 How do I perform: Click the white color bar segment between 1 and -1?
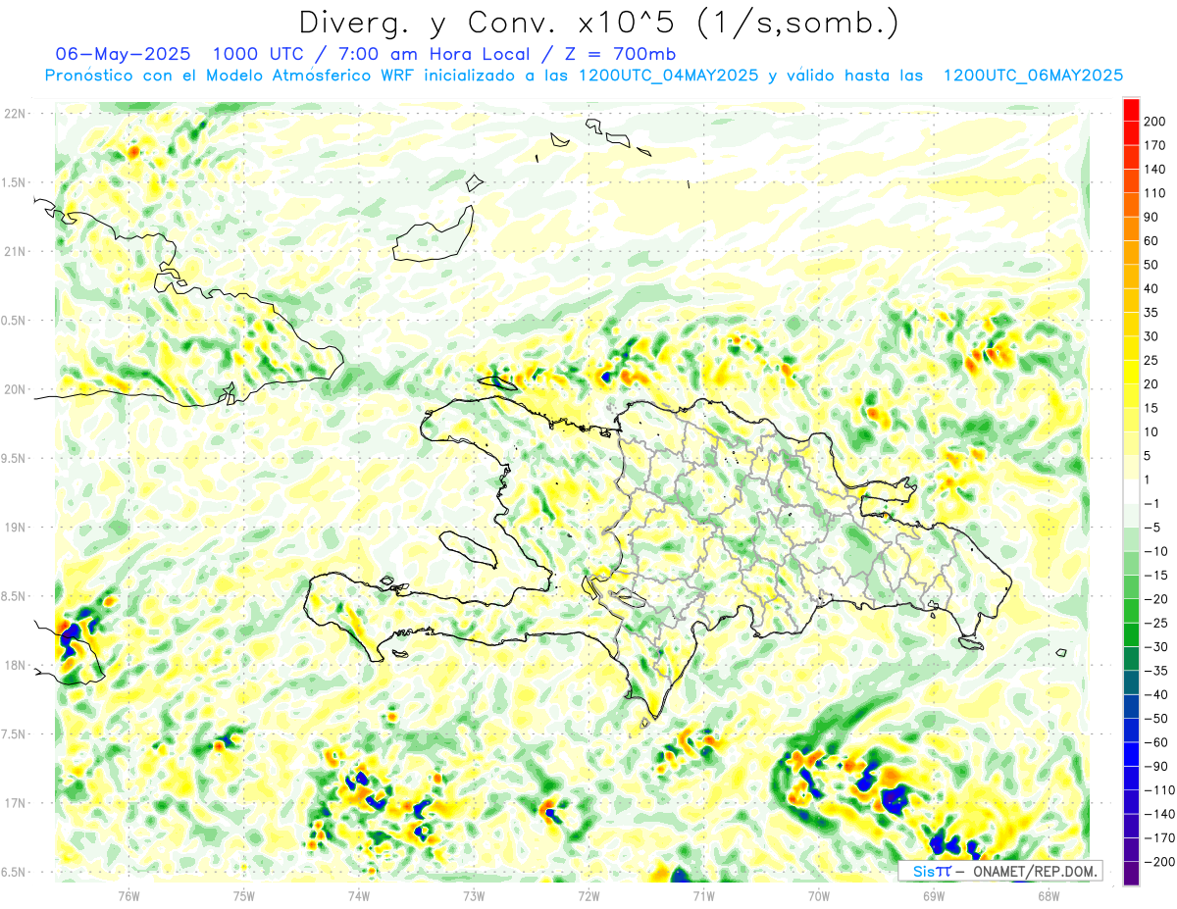[1131, 491]
